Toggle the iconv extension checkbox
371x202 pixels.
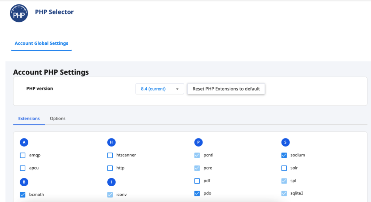[x=110, y=195]
